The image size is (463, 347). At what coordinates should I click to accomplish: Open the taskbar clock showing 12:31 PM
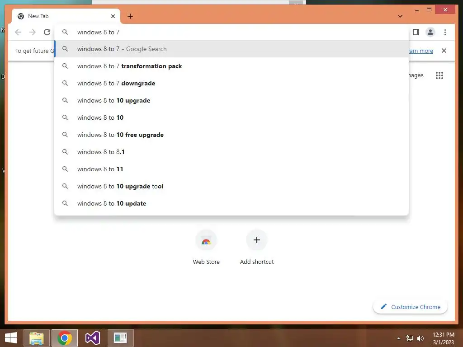pos(443,338)
